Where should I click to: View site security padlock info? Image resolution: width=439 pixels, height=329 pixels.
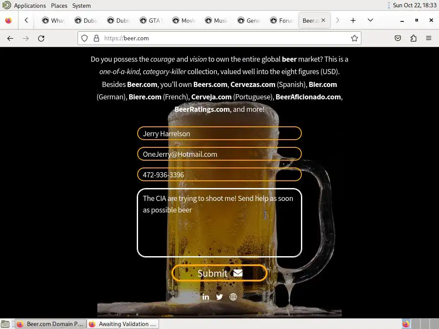coord(96,38)
